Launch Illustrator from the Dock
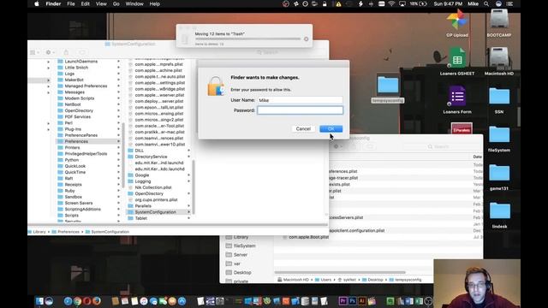 click(x=361, y=301)
